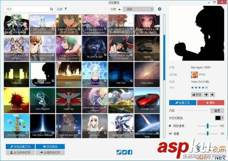Select the Dark Tree wallpaper
The width and height of the screenshot is (228, 161).
[x=121, y=74]
